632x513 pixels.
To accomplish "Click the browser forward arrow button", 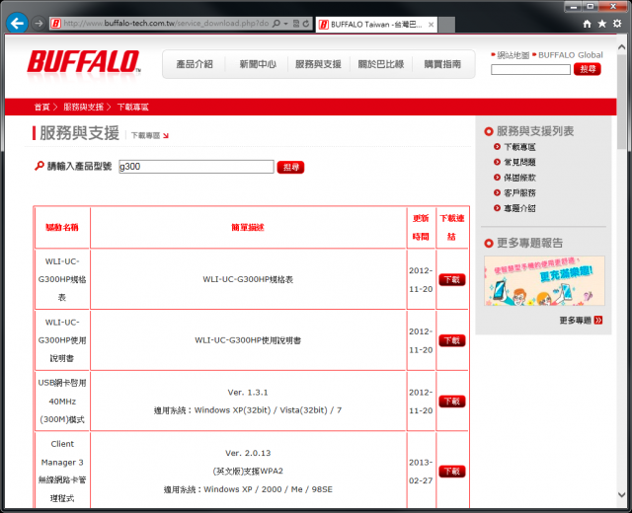I will 39,24.
